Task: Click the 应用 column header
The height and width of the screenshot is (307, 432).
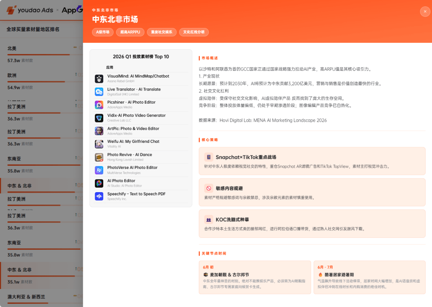Action: click(110, 67)
